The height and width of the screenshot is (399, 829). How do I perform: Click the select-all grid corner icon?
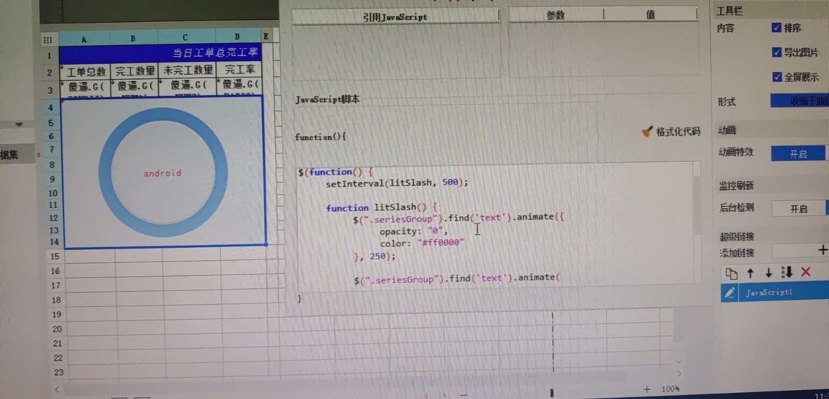point(48,40)
